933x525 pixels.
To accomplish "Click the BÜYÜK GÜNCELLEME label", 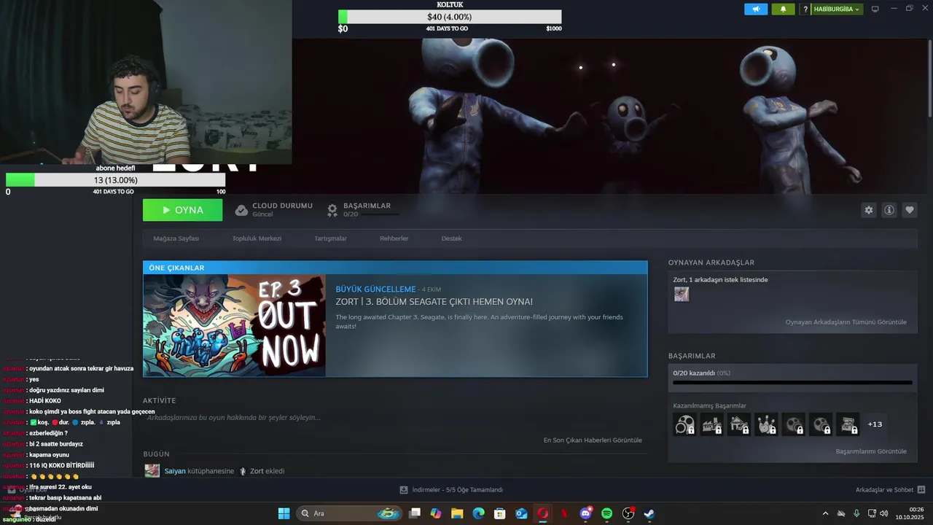I will [375, 289].
